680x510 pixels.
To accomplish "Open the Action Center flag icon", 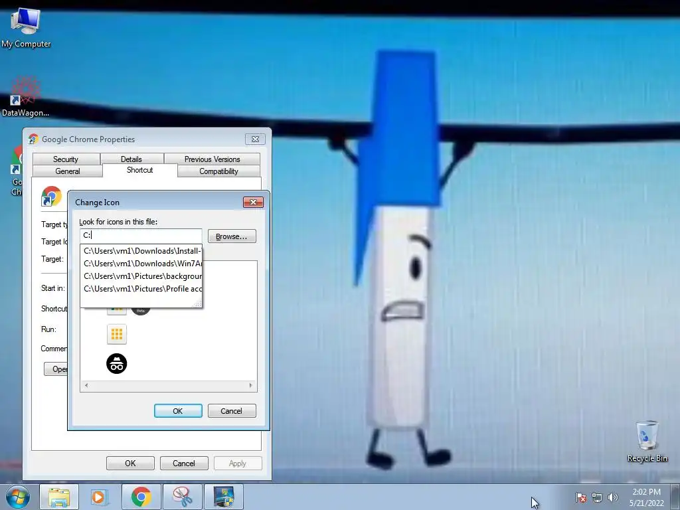I will coord(581,497).
